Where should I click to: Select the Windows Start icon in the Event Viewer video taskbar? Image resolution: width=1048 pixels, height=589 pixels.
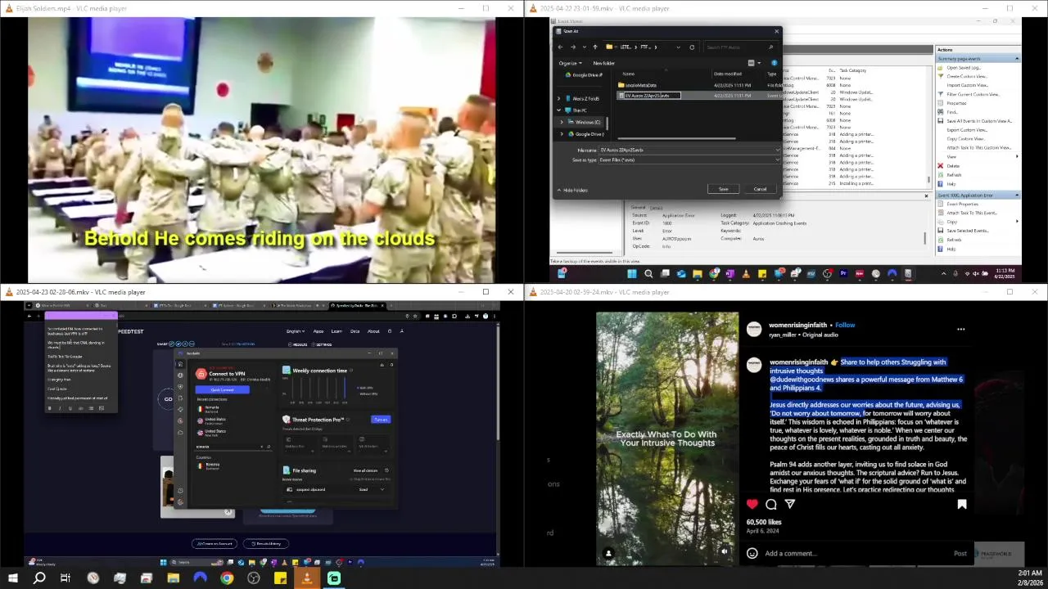click(x=632, y=274)
